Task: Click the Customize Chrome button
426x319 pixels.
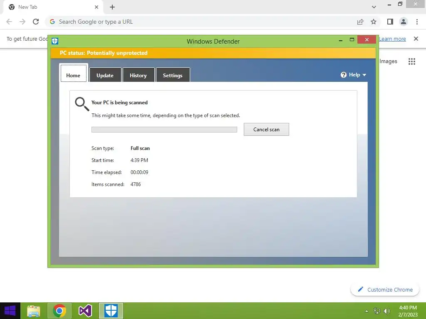Action: (x=385, y=290)
